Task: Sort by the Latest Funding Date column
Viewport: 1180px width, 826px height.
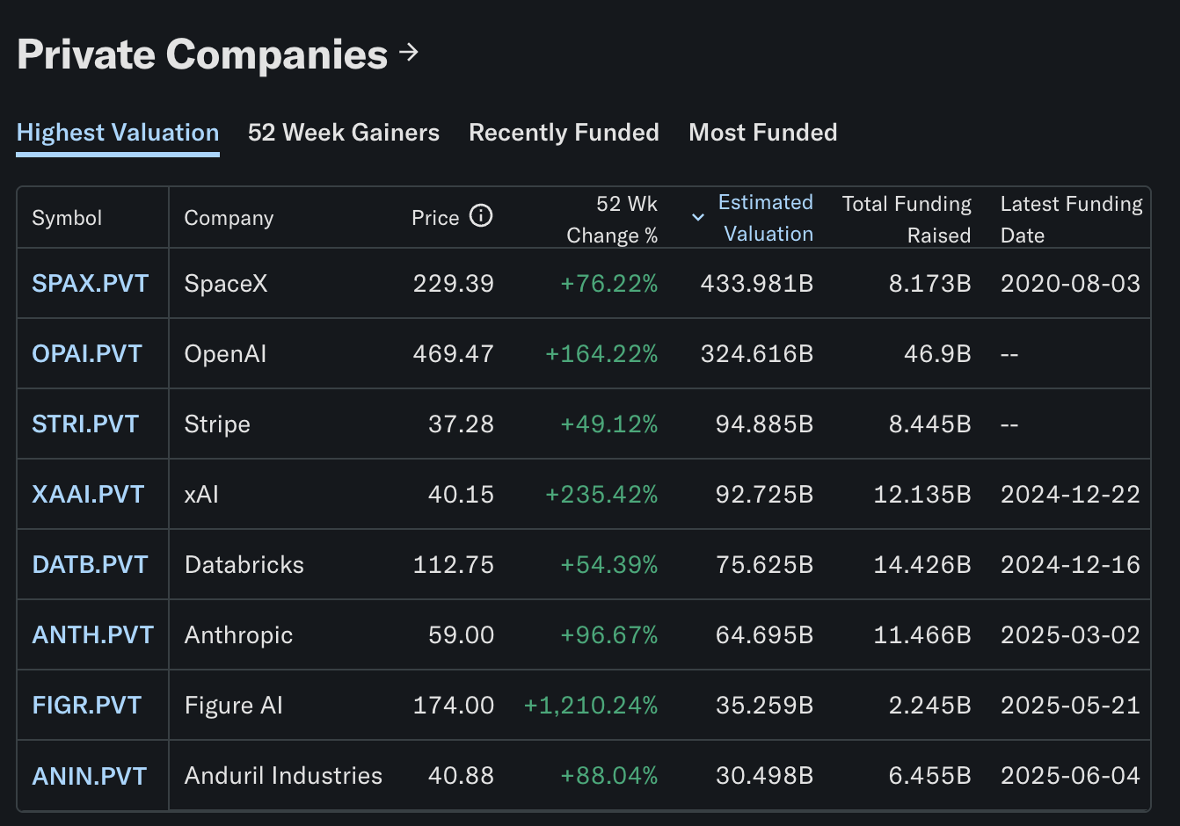Action: [x=1071, y=219]
